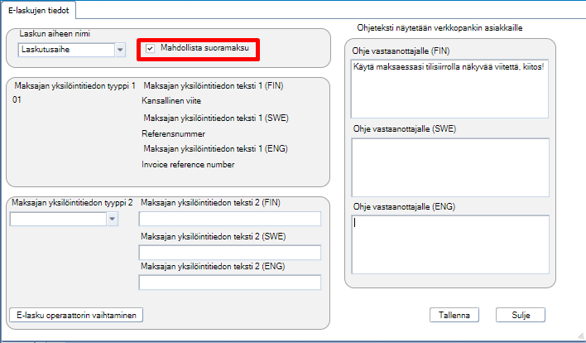Select the Laskutusaihe combo box field
Image resolution: width=586 pixels, height=343 pixels.
pos(66,50)
